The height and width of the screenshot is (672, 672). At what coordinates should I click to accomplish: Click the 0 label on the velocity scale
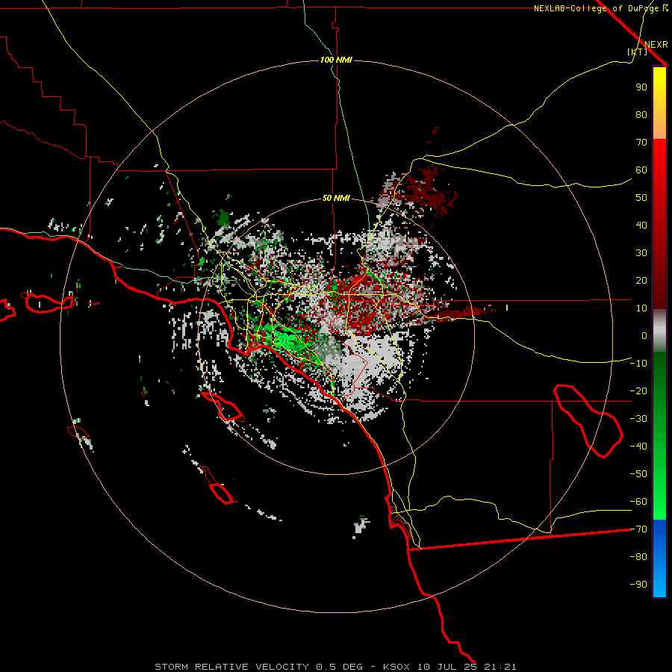(x=644, y=335)
